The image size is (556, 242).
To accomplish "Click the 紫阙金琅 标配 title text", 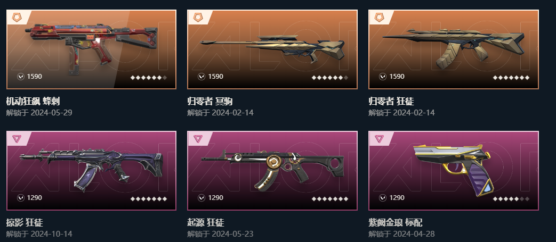I will coord(396,223).
